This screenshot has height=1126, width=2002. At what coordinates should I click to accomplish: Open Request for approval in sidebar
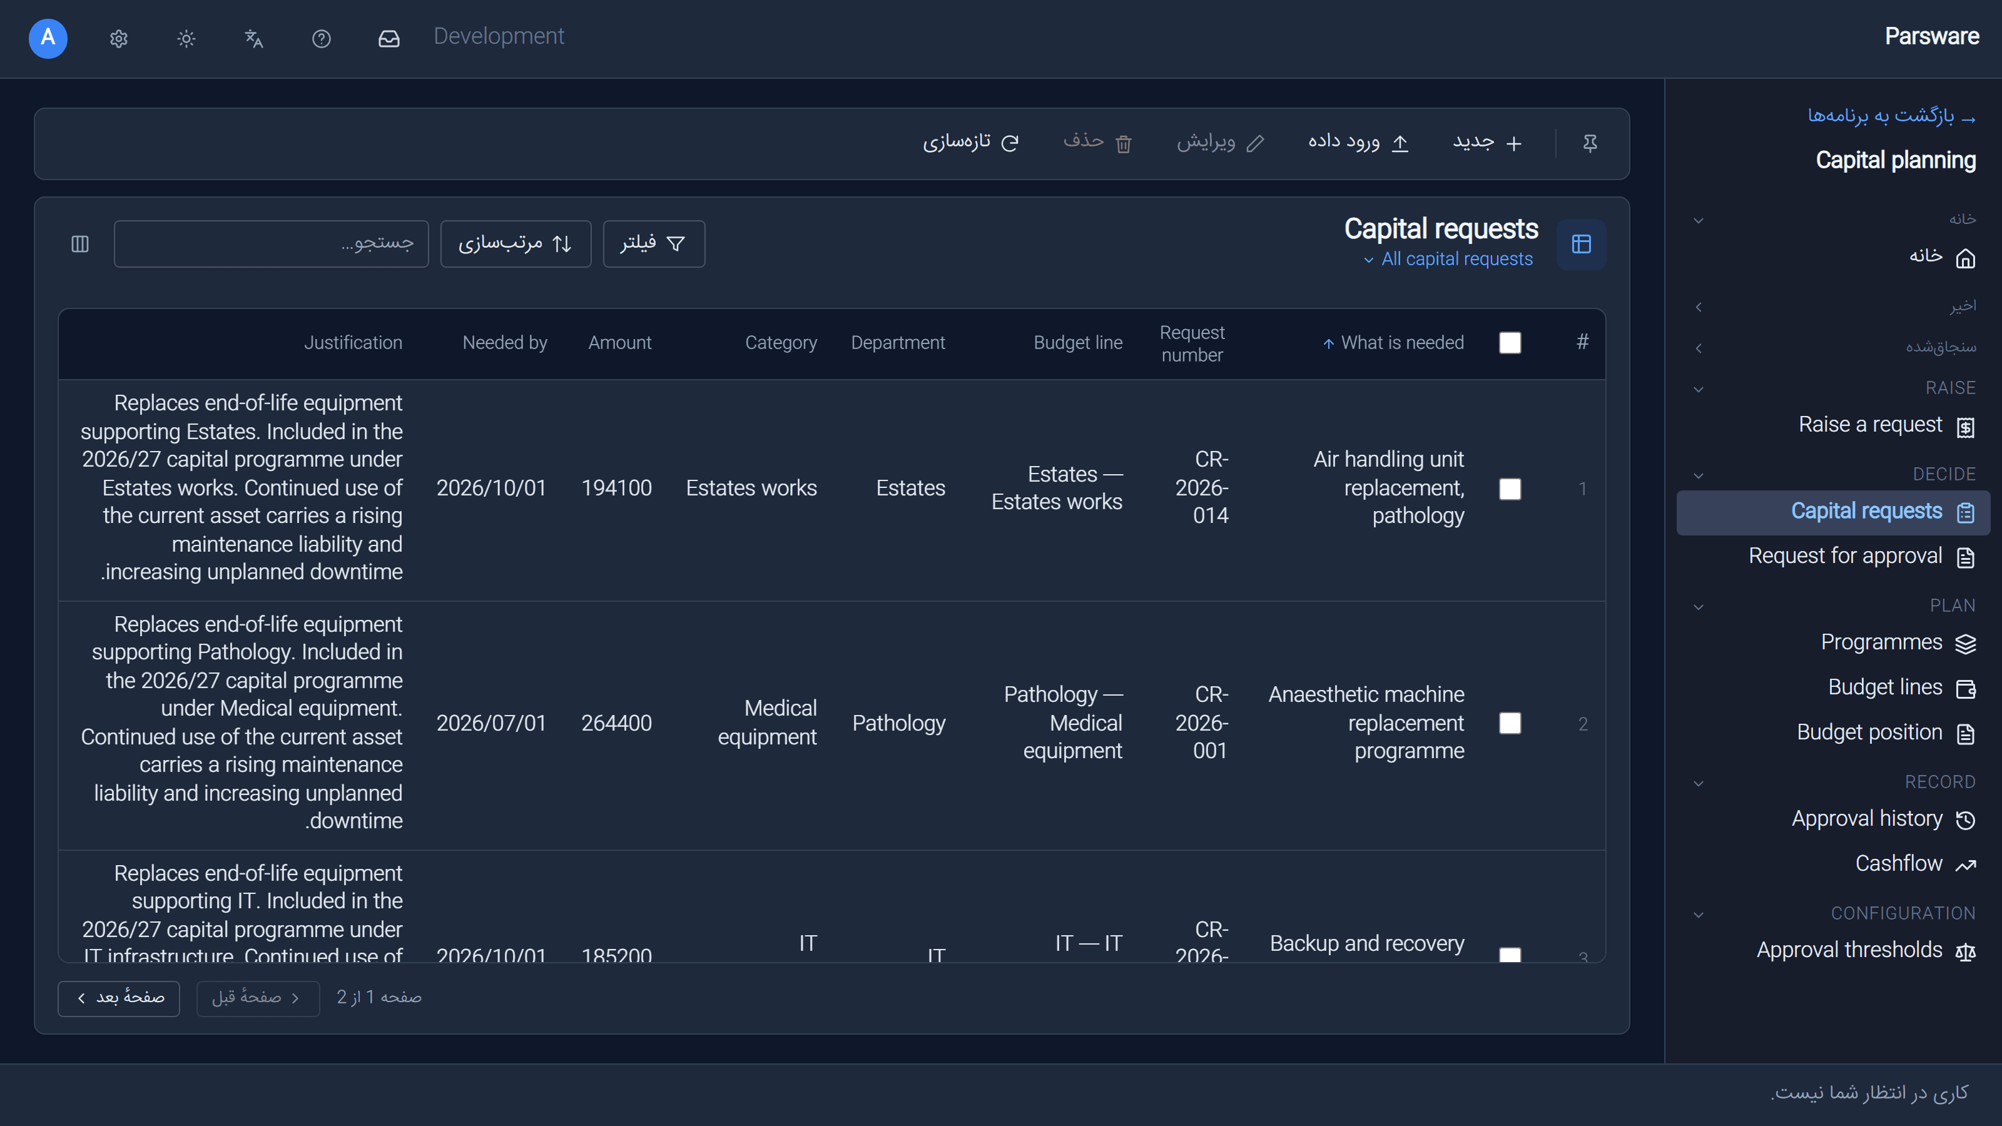point(1833,556)
